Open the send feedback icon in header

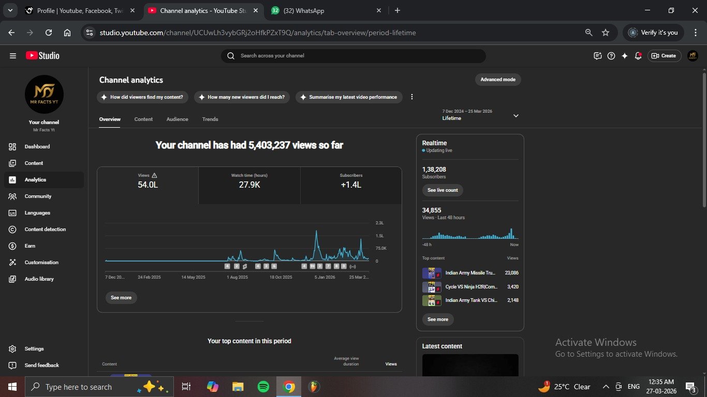[598, 56]
